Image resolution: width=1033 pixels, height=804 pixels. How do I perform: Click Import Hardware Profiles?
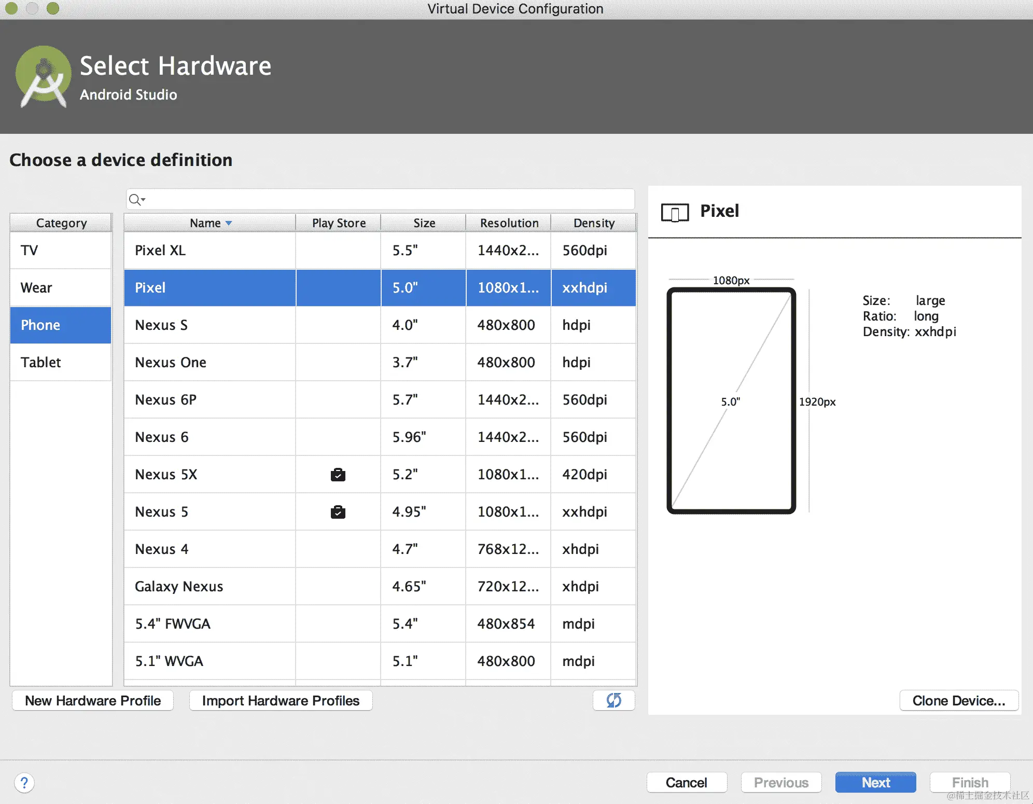281,700
